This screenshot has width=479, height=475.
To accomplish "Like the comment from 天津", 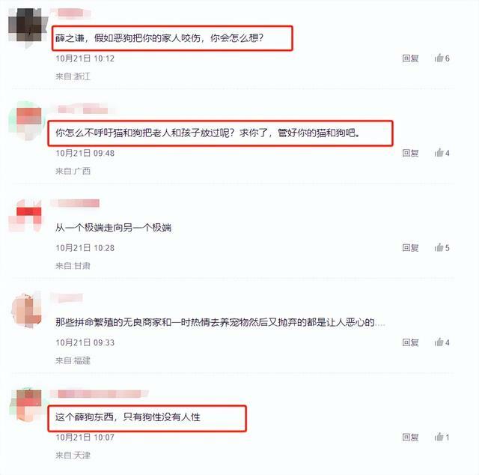I will (442, 437).
